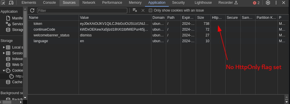Screen dimensions: 290x104
Task: Open the three-dot customize menu
Action: [276, 3]
